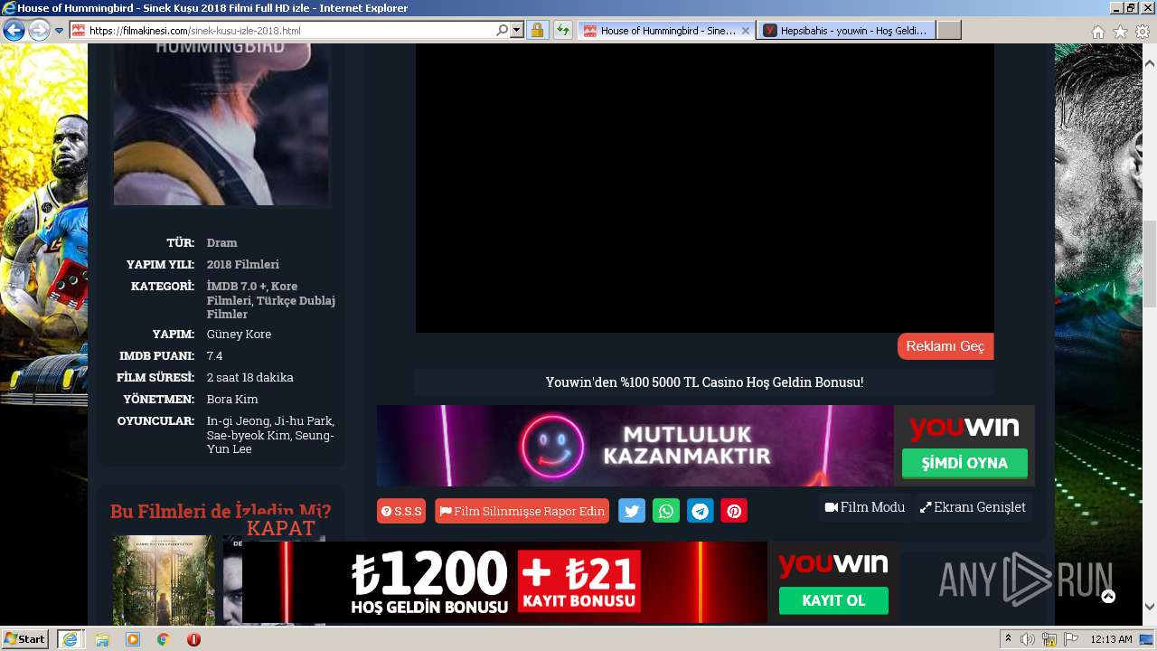
Task: Click the address bar search magnifier icon
Action: pos(503,30)
